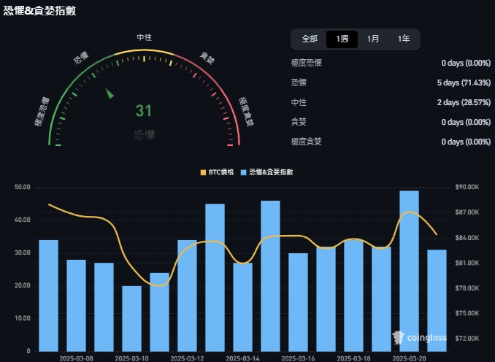
Task: Select the 1週 time range tab
Action: point(342,39)
